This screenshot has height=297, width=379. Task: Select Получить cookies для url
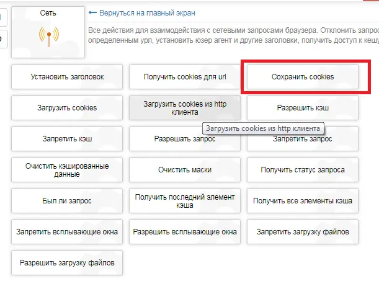click(x=185, y=77)
